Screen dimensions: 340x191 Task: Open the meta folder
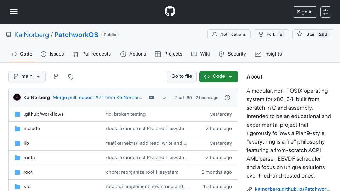click(29, 158)
